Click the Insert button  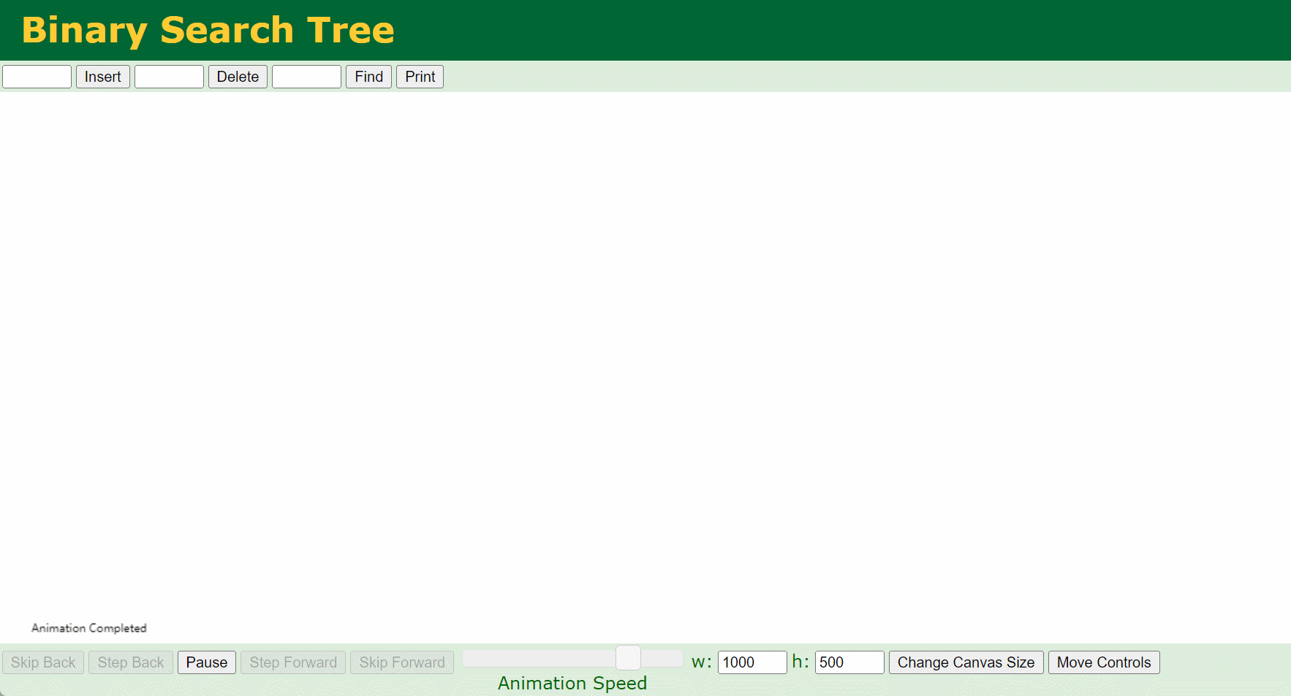103,77
